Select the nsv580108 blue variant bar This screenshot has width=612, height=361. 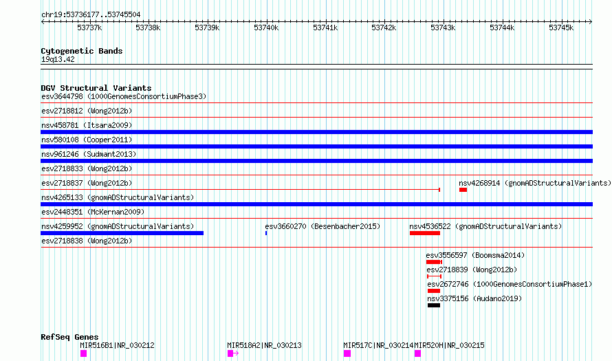pyautogui.click(x=316, y=146)
